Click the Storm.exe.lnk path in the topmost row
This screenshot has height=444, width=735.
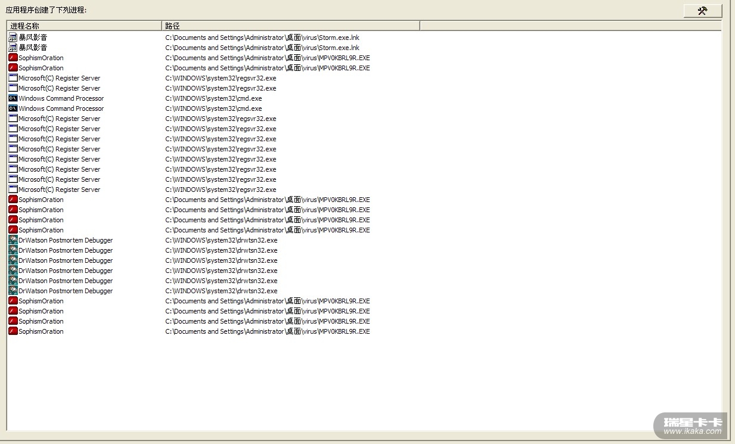click(x=262, y=38)
